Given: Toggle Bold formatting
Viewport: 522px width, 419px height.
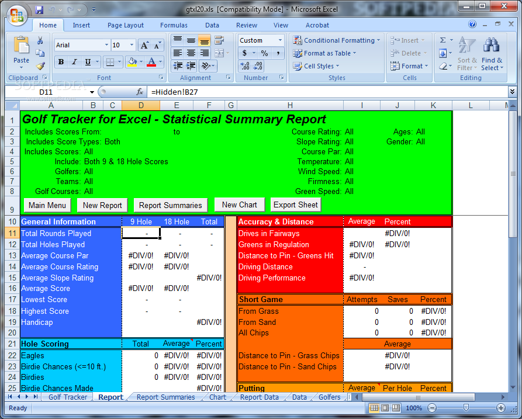Looking at the screenshot, I should pos(61,62).
